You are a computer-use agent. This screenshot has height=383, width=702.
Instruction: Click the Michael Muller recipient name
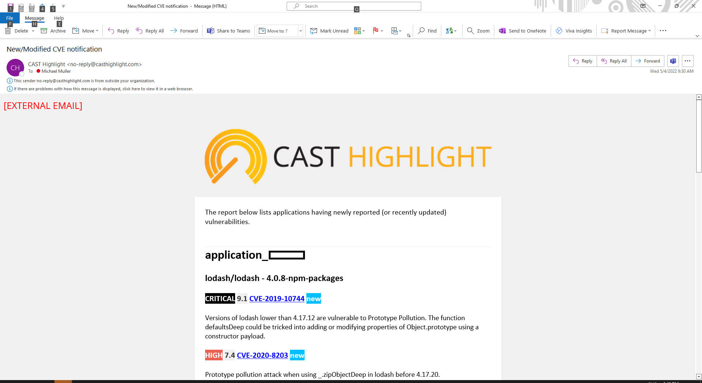pos(56,71)
